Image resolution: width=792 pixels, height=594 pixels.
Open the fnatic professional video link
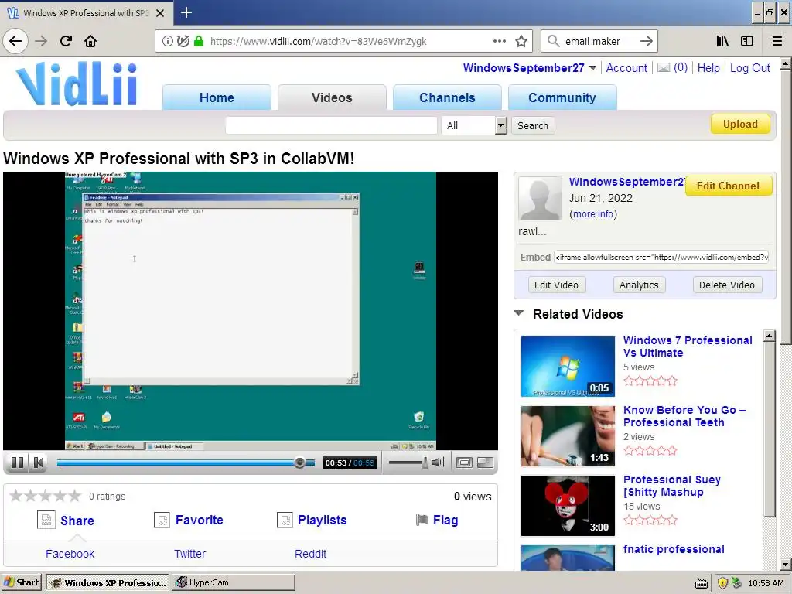point(674,549)
